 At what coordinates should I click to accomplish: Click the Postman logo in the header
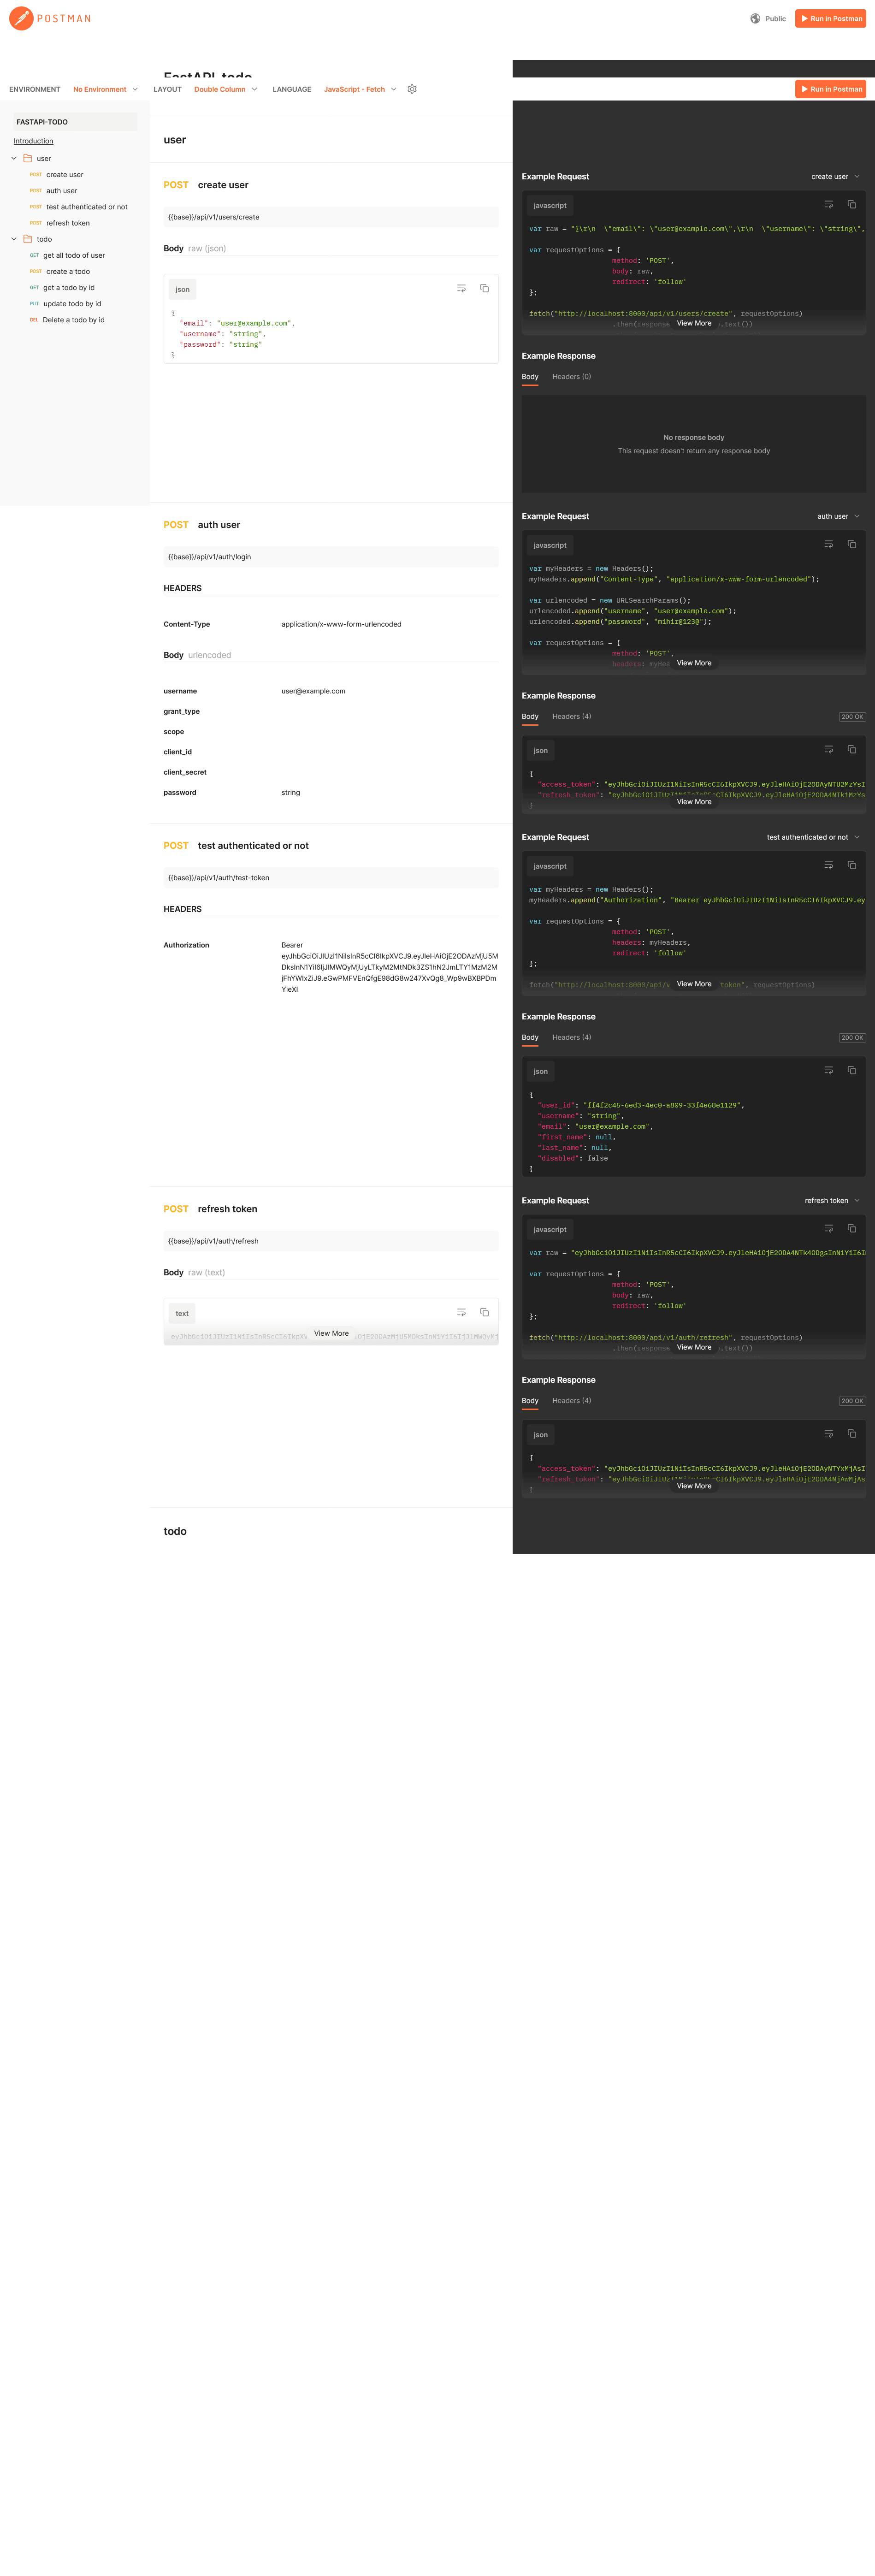coord(50,18)
